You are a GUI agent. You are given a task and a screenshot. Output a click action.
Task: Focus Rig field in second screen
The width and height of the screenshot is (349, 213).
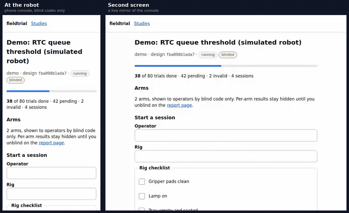226,156
